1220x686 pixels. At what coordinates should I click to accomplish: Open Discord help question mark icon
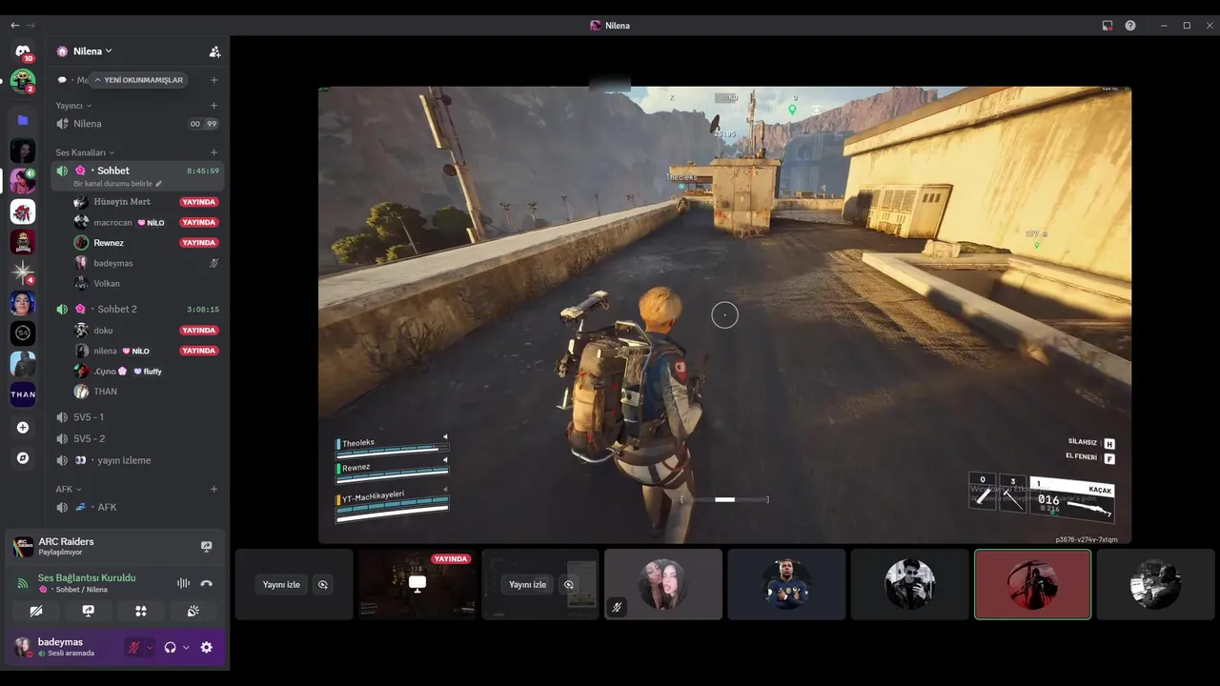(1130, 26)
